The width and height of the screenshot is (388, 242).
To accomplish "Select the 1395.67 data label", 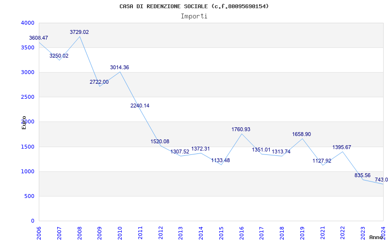I will [342, 148].
